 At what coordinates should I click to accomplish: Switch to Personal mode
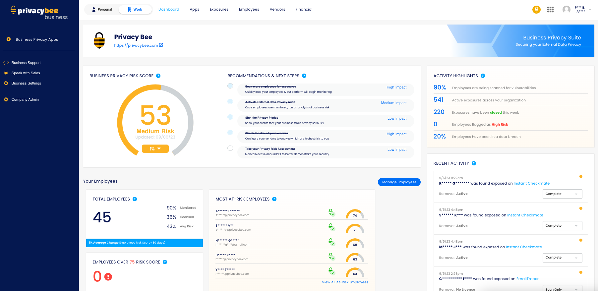coord(102,10)
